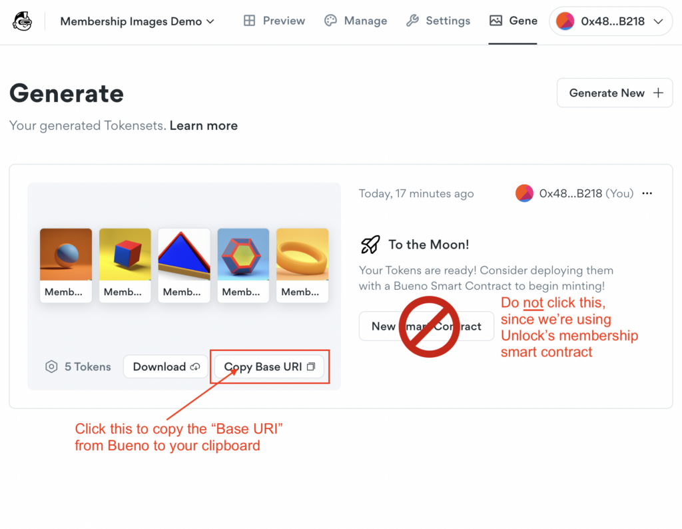The height and width of the screenshot is (529, 682).
Task: Click the Generate image icon
Action: pos(496,21)
